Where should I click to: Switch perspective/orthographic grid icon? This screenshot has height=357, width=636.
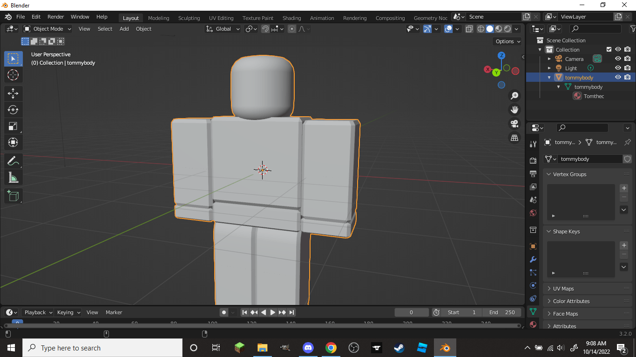coord(514,138)
